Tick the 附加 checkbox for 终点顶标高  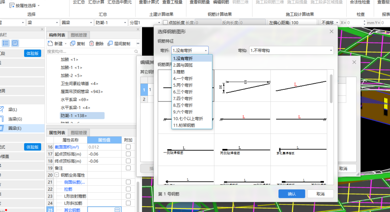coord(128,161)
